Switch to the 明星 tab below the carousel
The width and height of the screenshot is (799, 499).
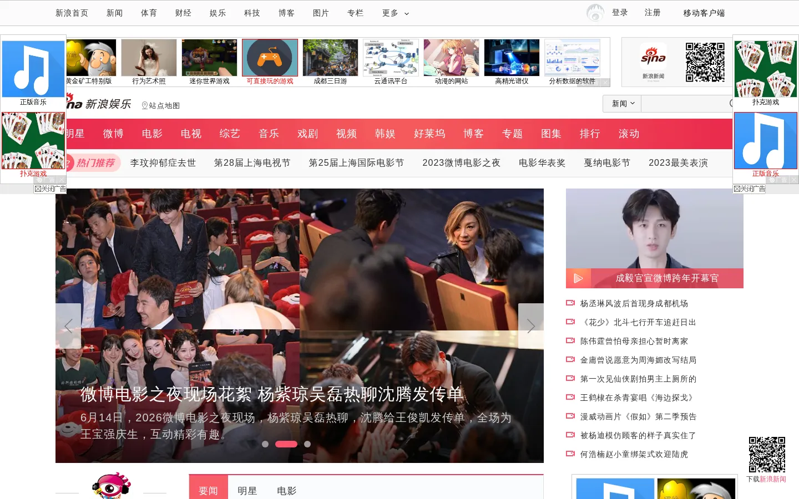(247, 491)
